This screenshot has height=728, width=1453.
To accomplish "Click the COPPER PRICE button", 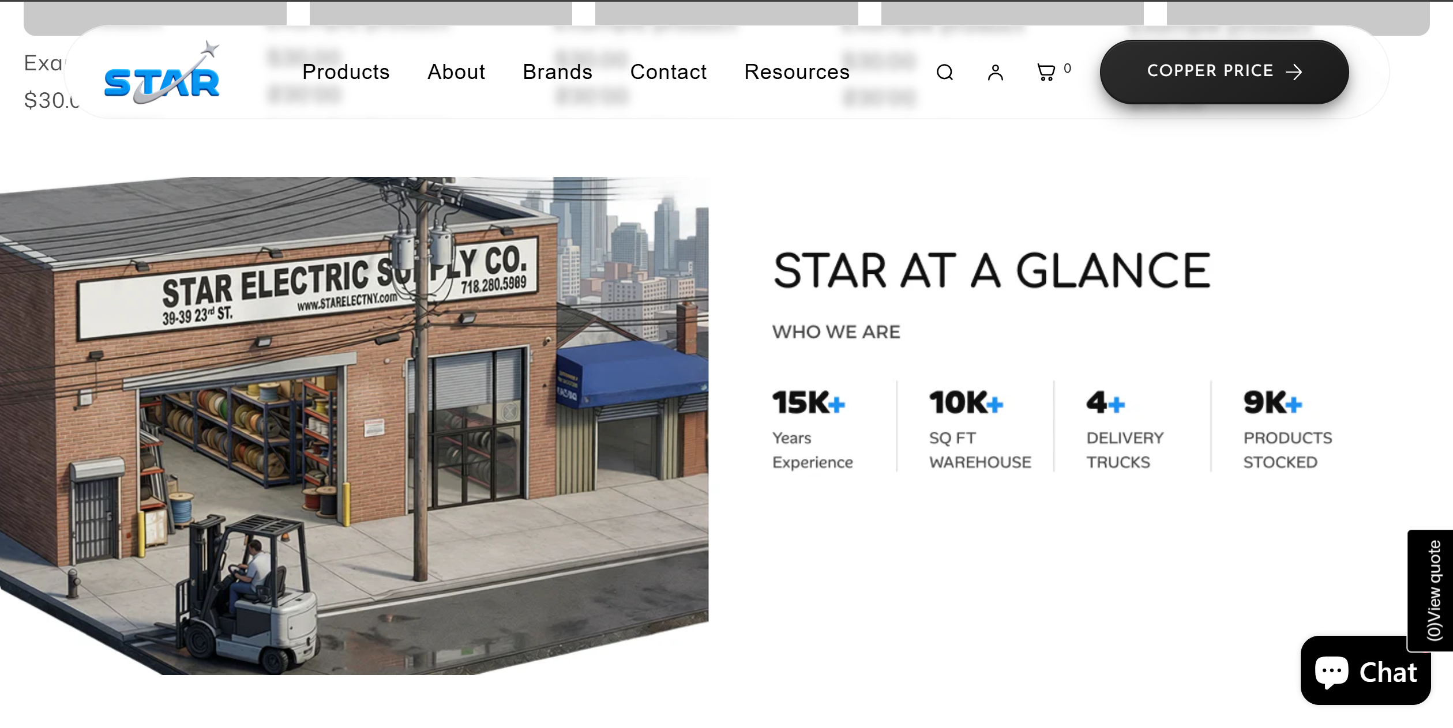I will point(1224,71).
